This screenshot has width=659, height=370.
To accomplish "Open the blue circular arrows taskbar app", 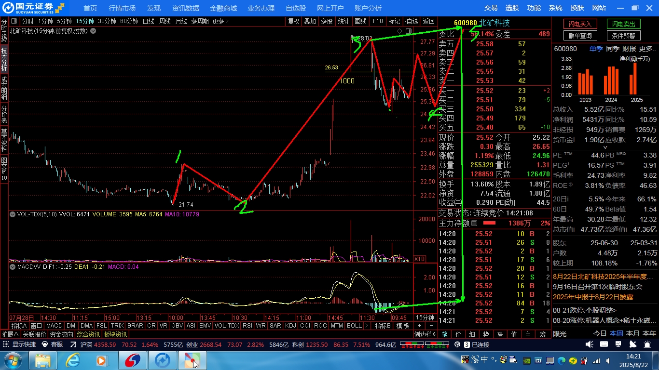I will click(x=162, y=360).
